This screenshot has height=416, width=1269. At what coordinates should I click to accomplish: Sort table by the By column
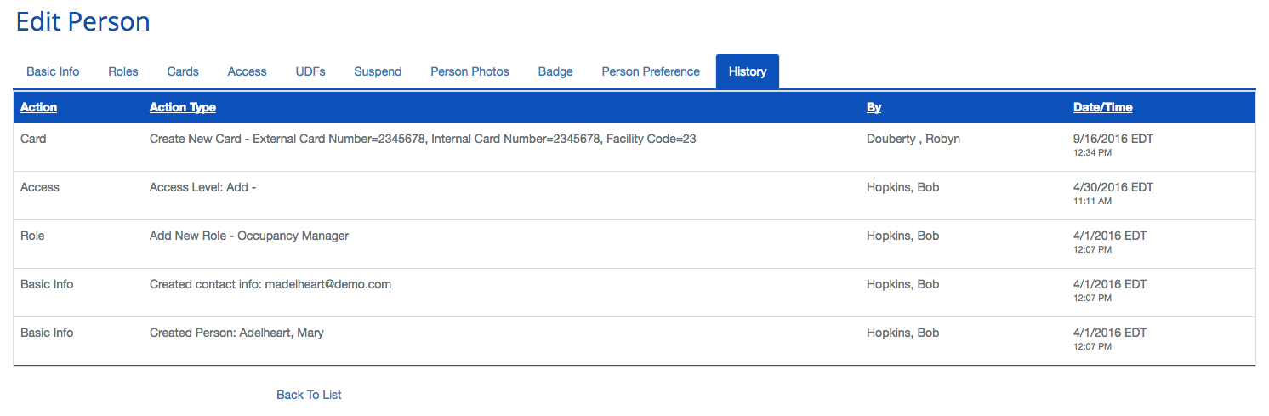pyautogui.click(x=874, y=107)
